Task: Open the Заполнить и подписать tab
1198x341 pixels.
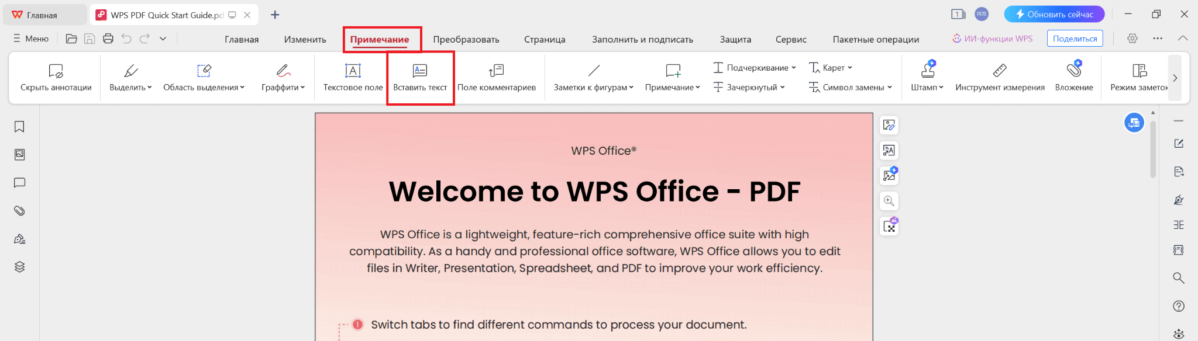Action: click(642, 39)
